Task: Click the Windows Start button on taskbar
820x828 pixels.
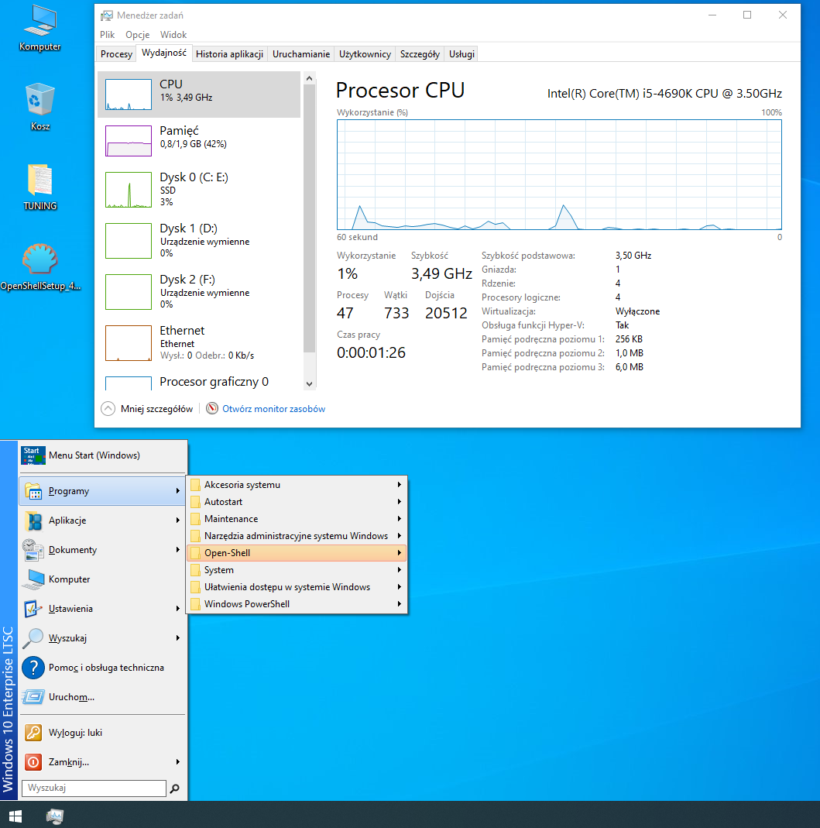Action: click(x=15, y=816)
